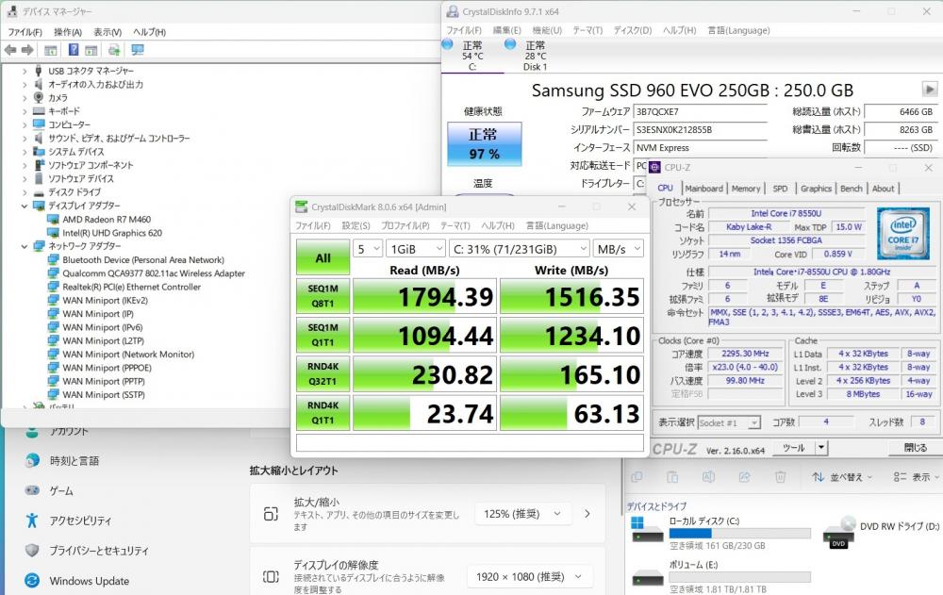Open the 125% scale dropdown in display settings
Viewport: 943px width, 595px height.
coord(522,514)
